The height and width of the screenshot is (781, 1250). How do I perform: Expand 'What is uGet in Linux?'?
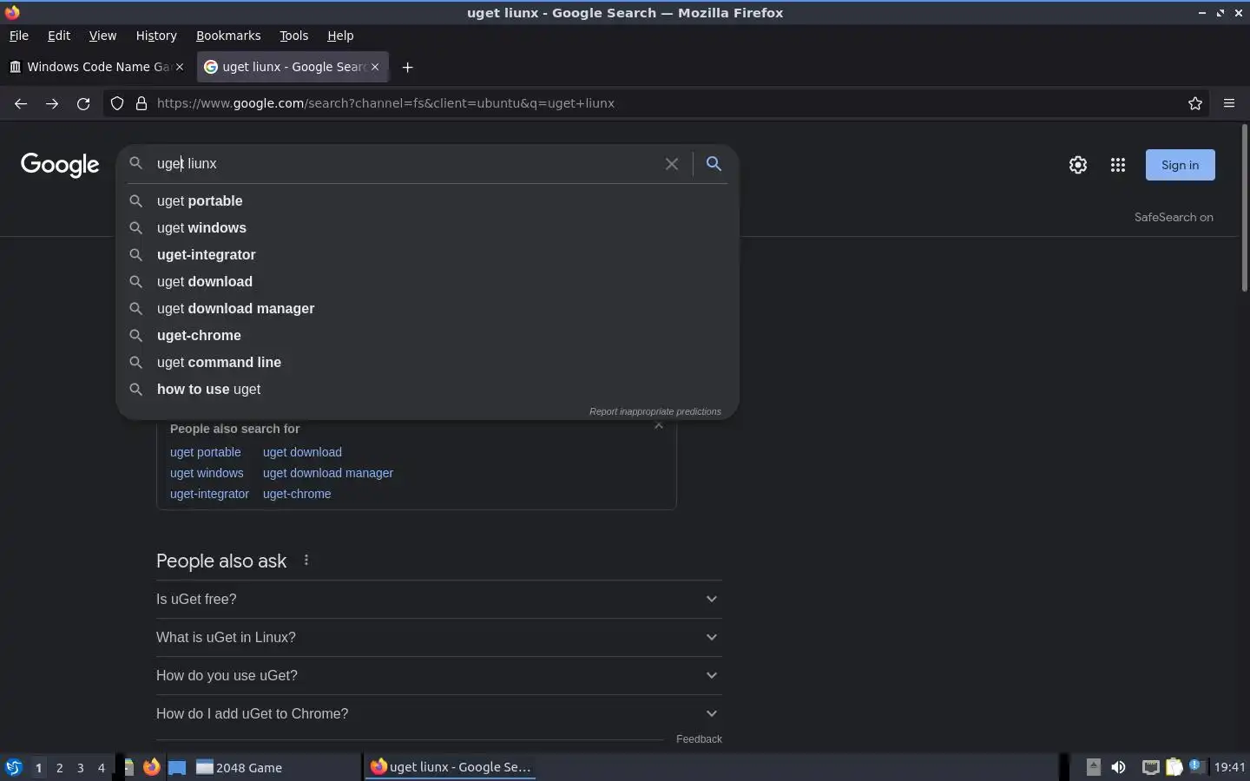(439, 638)
